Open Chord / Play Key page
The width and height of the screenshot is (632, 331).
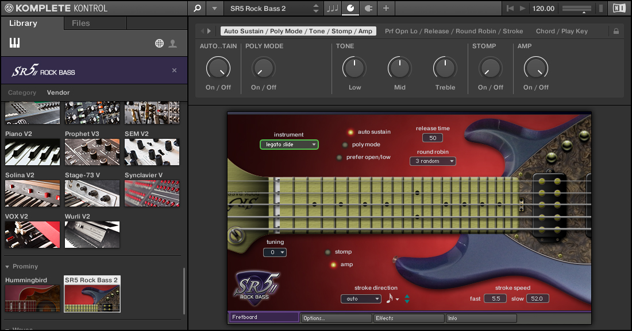(562, 31)
